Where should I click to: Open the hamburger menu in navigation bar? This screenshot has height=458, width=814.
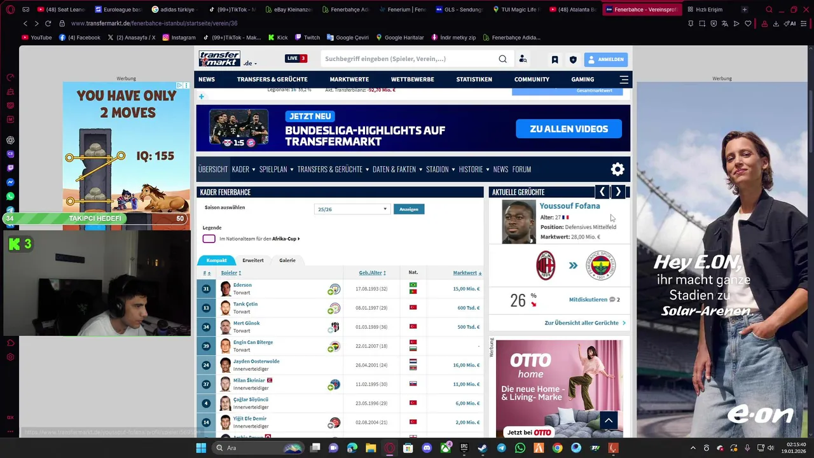tap(624, 80)
